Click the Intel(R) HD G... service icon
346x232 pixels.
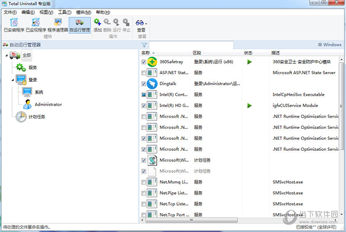(x=152, y=105)
